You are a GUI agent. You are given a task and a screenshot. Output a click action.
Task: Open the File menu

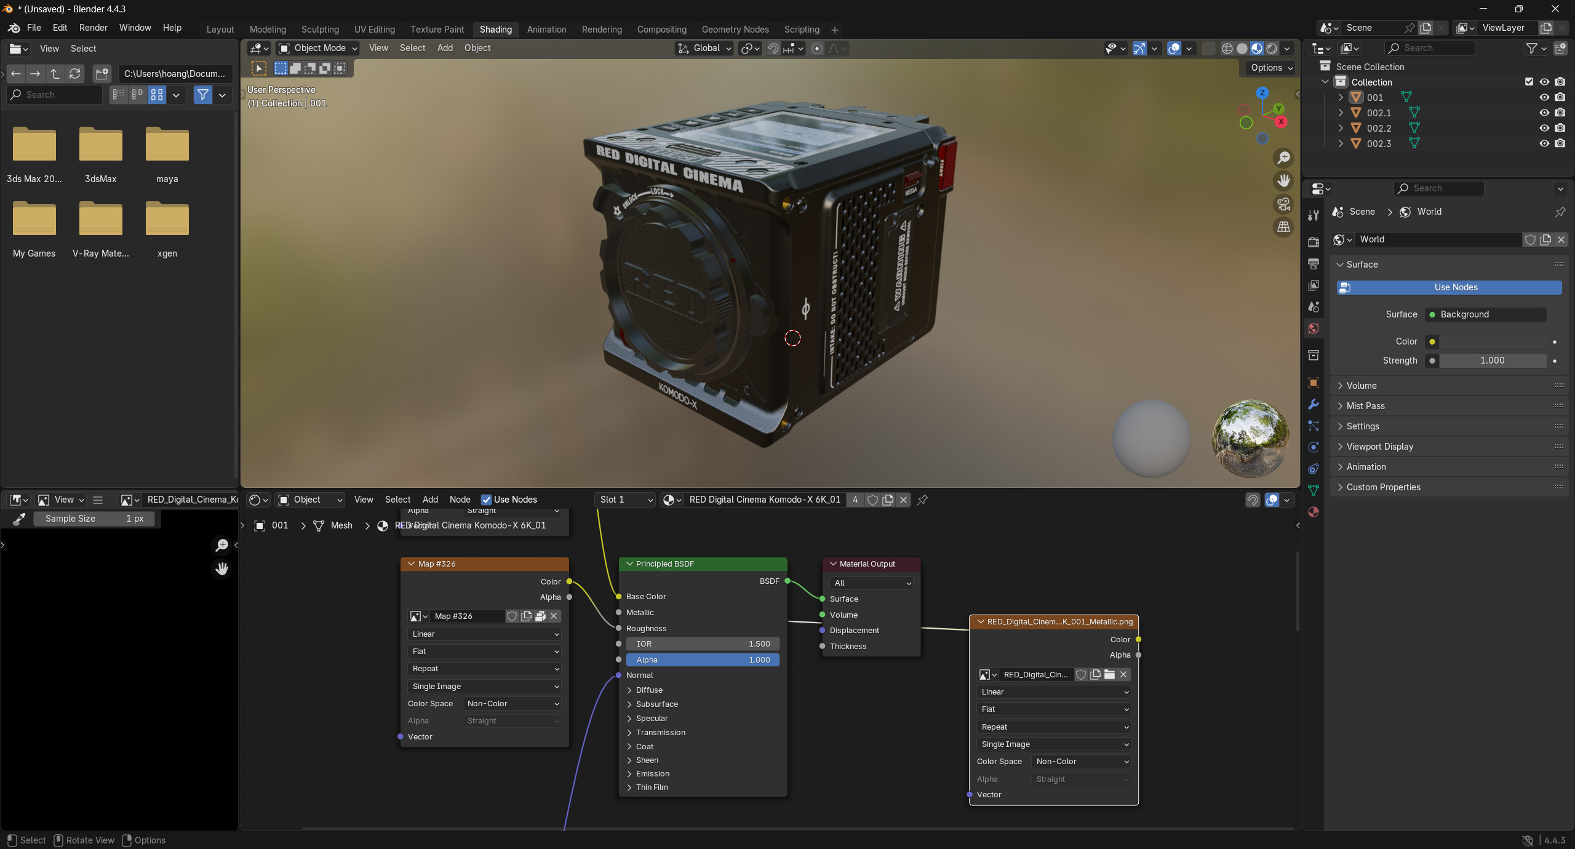coord(34,28)
